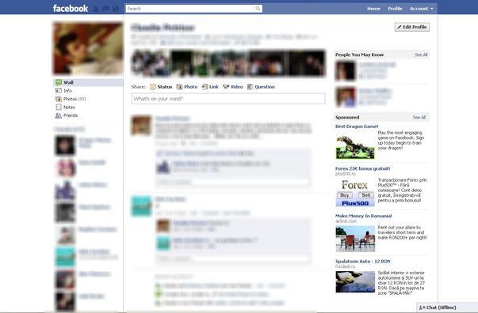The width and height of the screenshot is (478, 313).
Task: Choose Status share option
Action: click(x=165, y=87)
